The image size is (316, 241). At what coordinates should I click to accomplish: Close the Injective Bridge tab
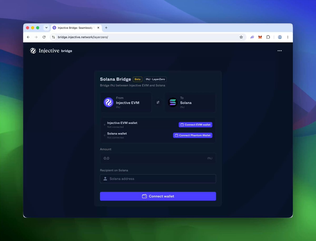[x=98, y=28]
